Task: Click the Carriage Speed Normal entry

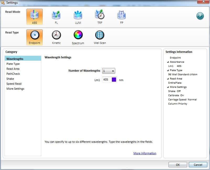Action: coord(182,100)
